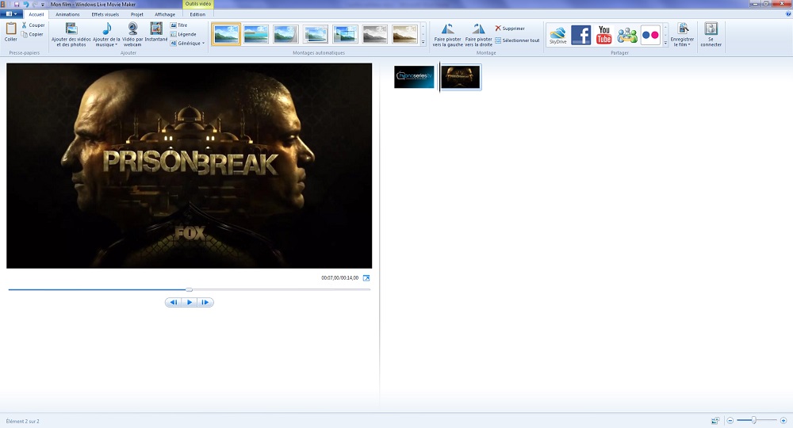Click Couper scissors button
This screenshot has height=428, width=793.
click(x=33, y=25)
